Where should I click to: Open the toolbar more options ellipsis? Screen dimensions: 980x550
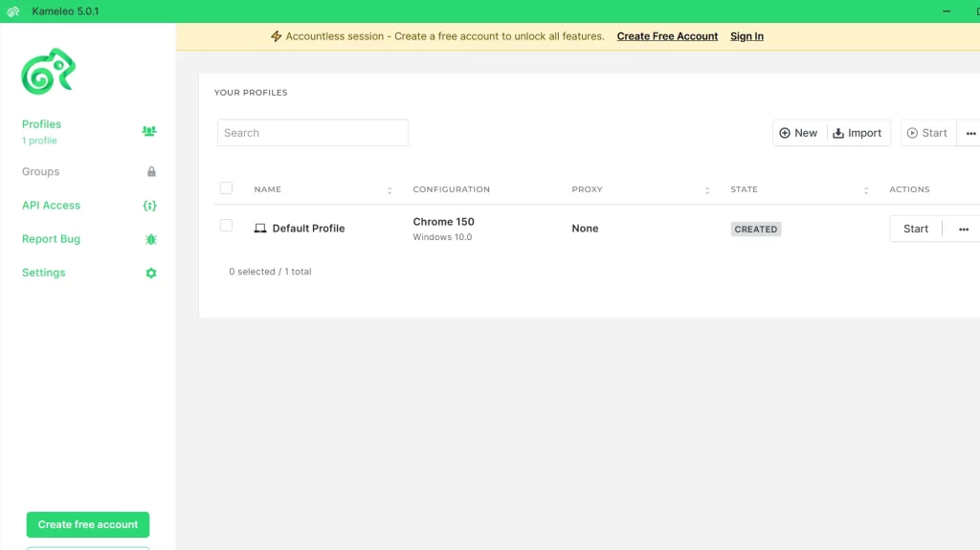pyautogui.click(x=970, y=133)
